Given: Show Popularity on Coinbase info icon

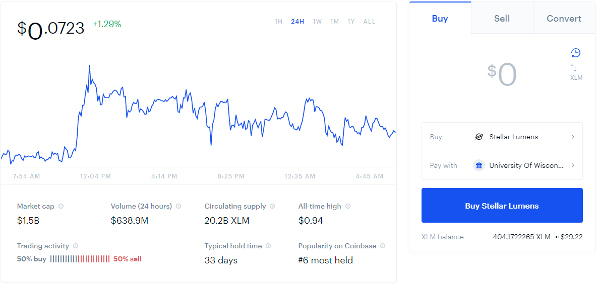Looking at the screenshot, I should coord(383,246).
